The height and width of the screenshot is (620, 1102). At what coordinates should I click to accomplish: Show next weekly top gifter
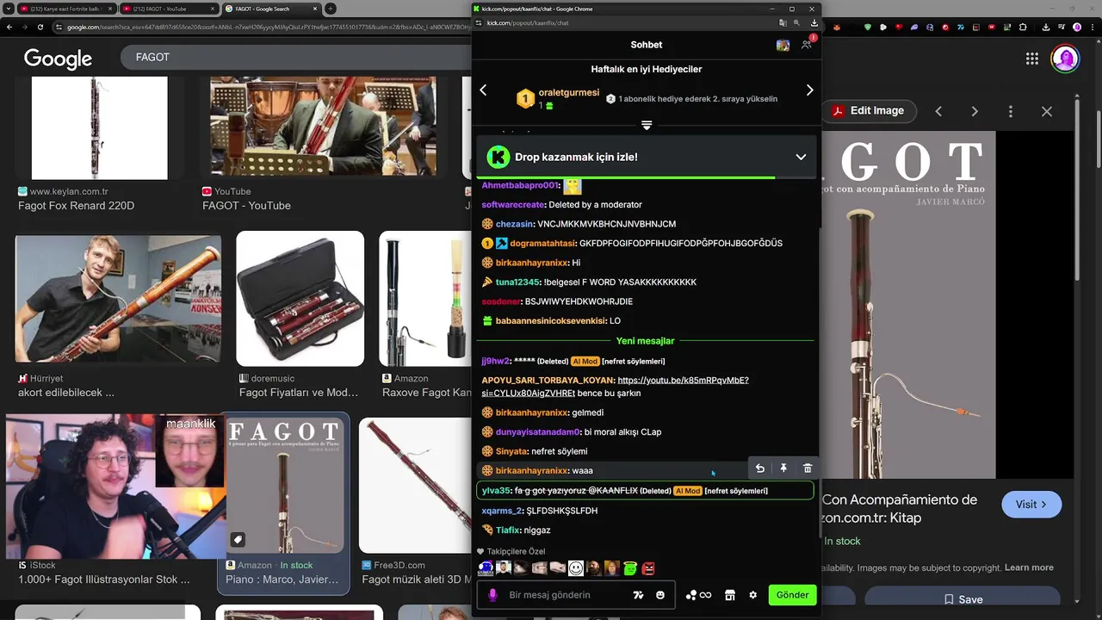pos(809,90)
